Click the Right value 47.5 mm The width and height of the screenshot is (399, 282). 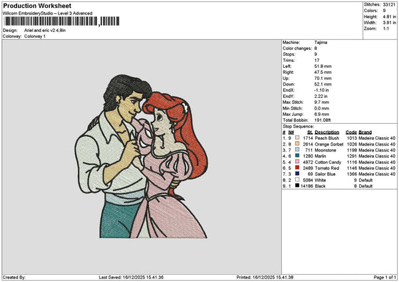pyautogui.click(x=323, y=72)
